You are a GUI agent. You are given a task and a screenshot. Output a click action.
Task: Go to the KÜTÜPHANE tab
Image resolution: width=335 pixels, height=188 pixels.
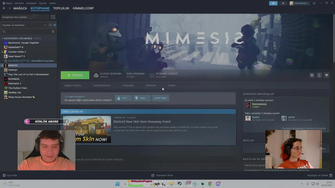(40, 8)
